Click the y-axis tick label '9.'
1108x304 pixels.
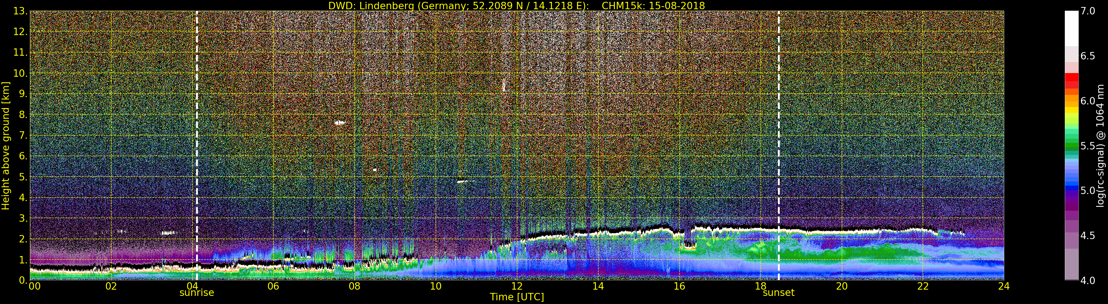point(23,94)
